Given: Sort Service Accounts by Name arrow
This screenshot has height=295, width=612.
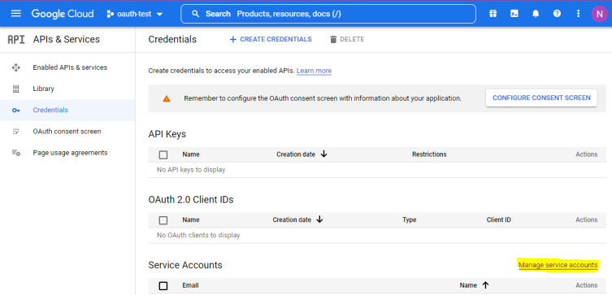Looking at the screenshot, I should pyautogui.click(x=485, y=285).
